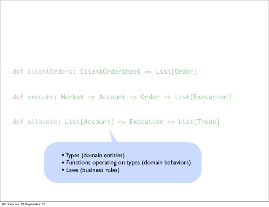The height and width of the screenshot is (207, 269).
Task: Select the 'ClientOrderSheet' type name
Action: point(110,72)
